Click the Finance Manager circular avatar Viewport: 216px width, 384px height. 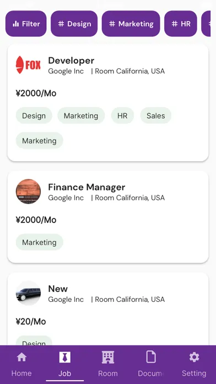[x=28, y=191]
